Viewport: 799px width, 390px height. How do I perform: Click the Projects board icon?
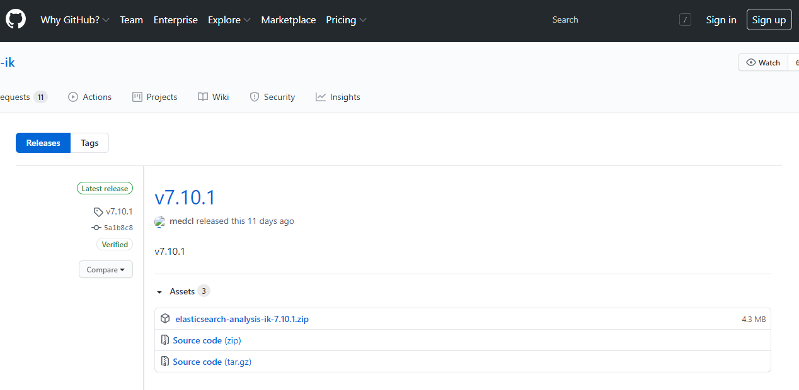click(x=137, y=97)
